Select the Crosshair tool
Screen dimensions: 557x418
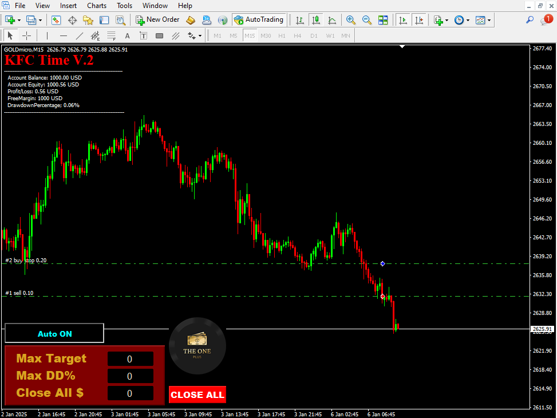tap(27, 36)
